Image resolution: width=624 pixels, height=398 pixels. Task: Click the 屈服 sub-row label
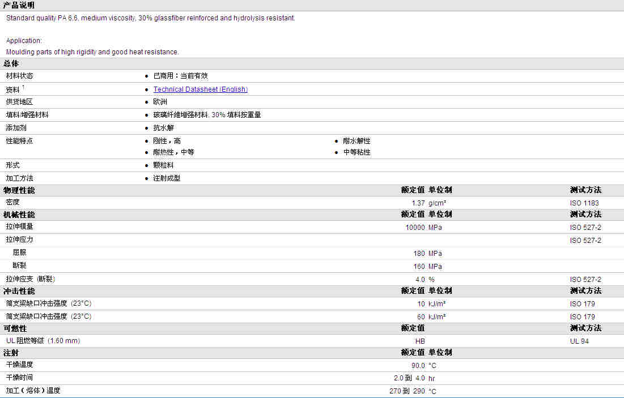[19, 253]
